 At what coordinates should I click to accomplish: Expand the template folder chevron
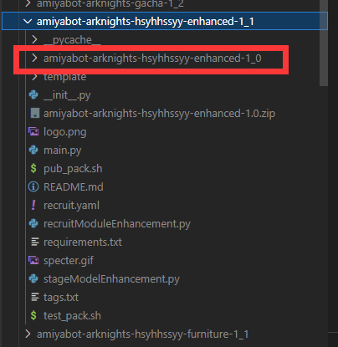tap(34, 77)
